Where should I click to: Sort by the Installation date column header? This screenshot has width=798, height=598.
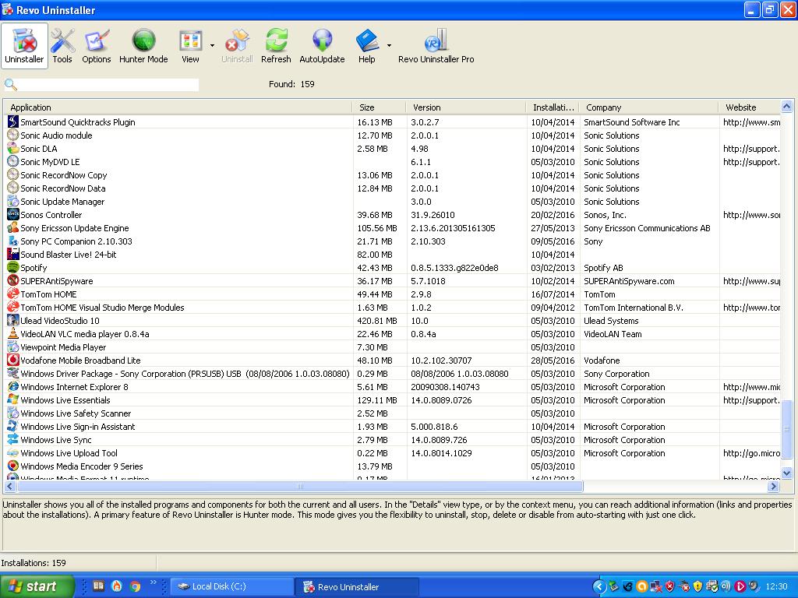(x=553, y=107)
